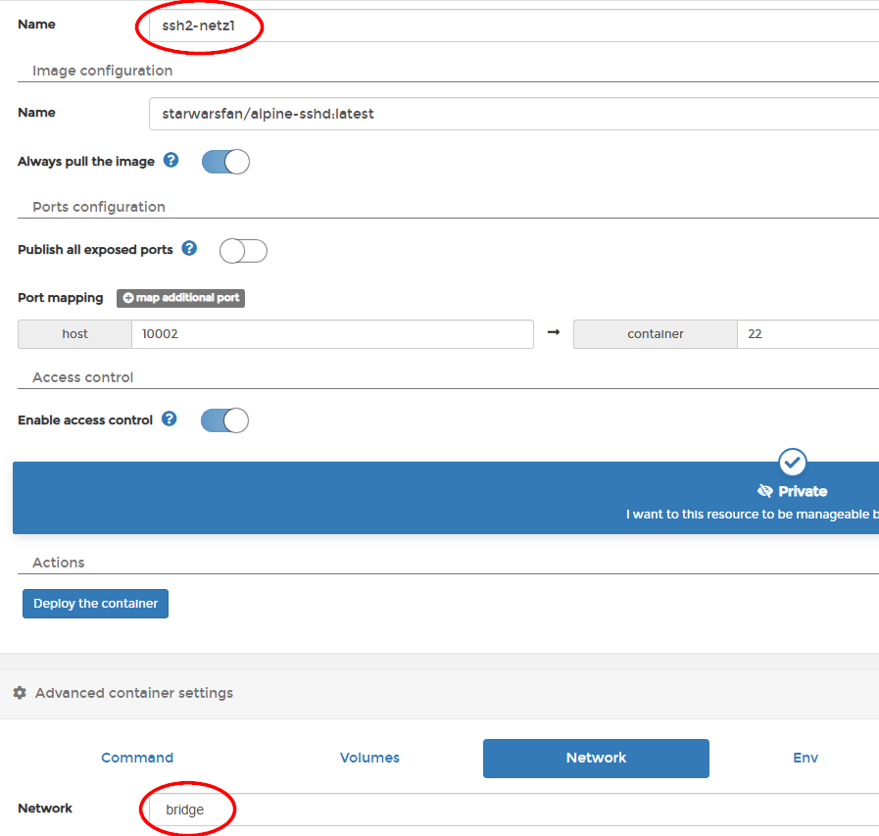Open the Network dropdown showing bridge
879x836 pixels.
tap(510, 810)
